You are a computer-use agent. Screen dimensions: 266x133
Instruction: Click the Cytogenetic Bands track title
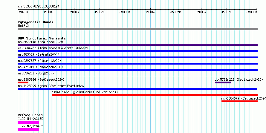coord(36,22)
